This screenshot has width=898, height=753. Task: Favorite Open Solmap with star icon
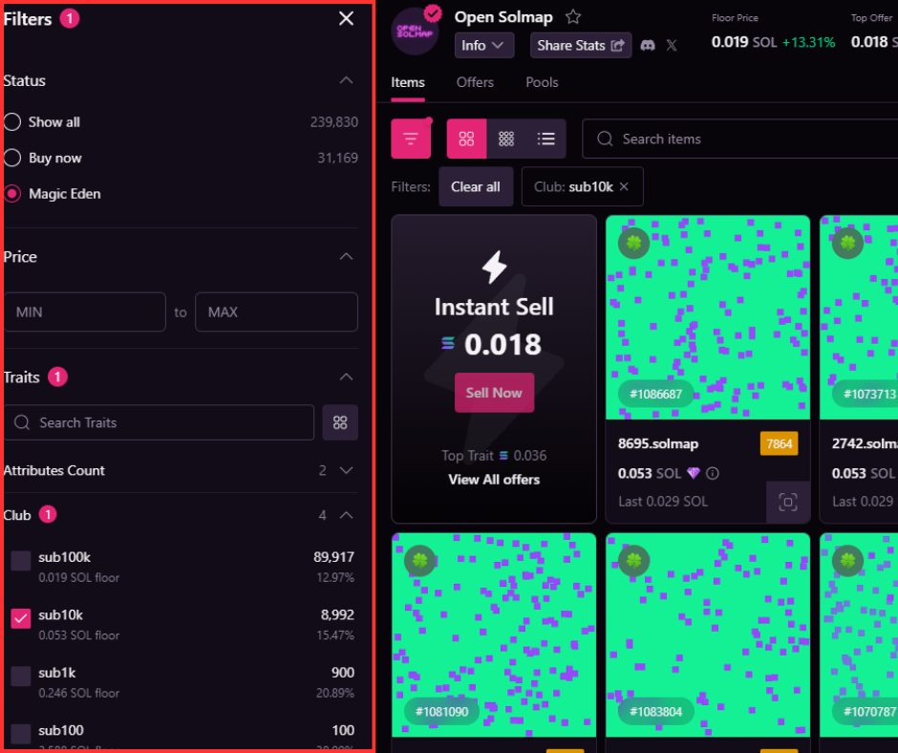[x=572, y=17]
